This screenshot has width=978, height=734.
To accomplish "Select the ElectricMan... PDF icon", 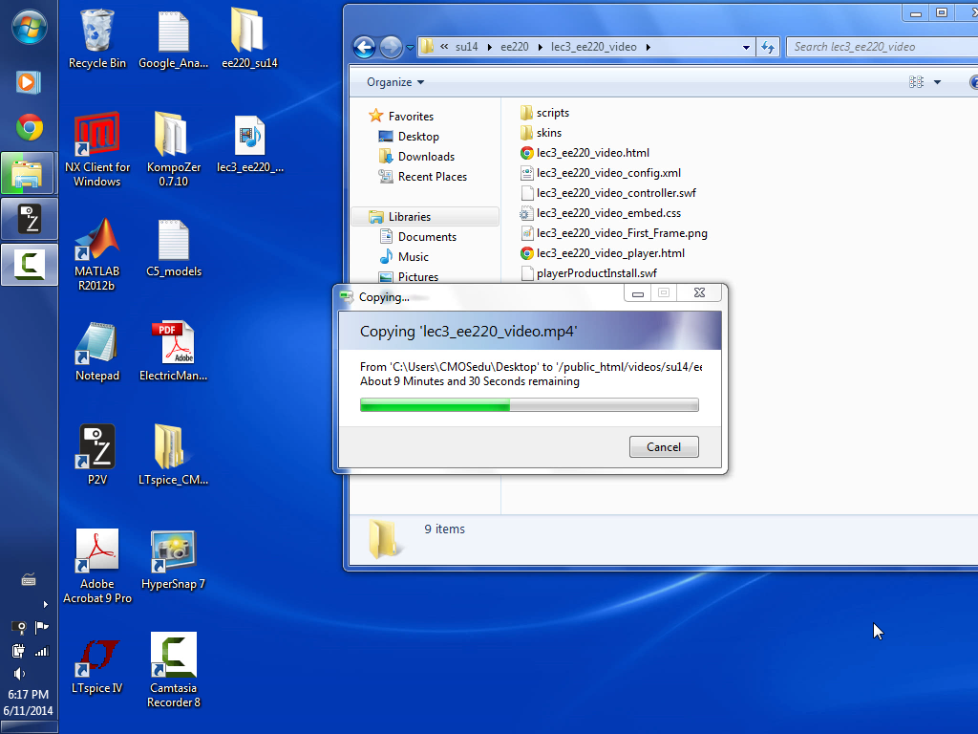I will [x=174, y=352].
